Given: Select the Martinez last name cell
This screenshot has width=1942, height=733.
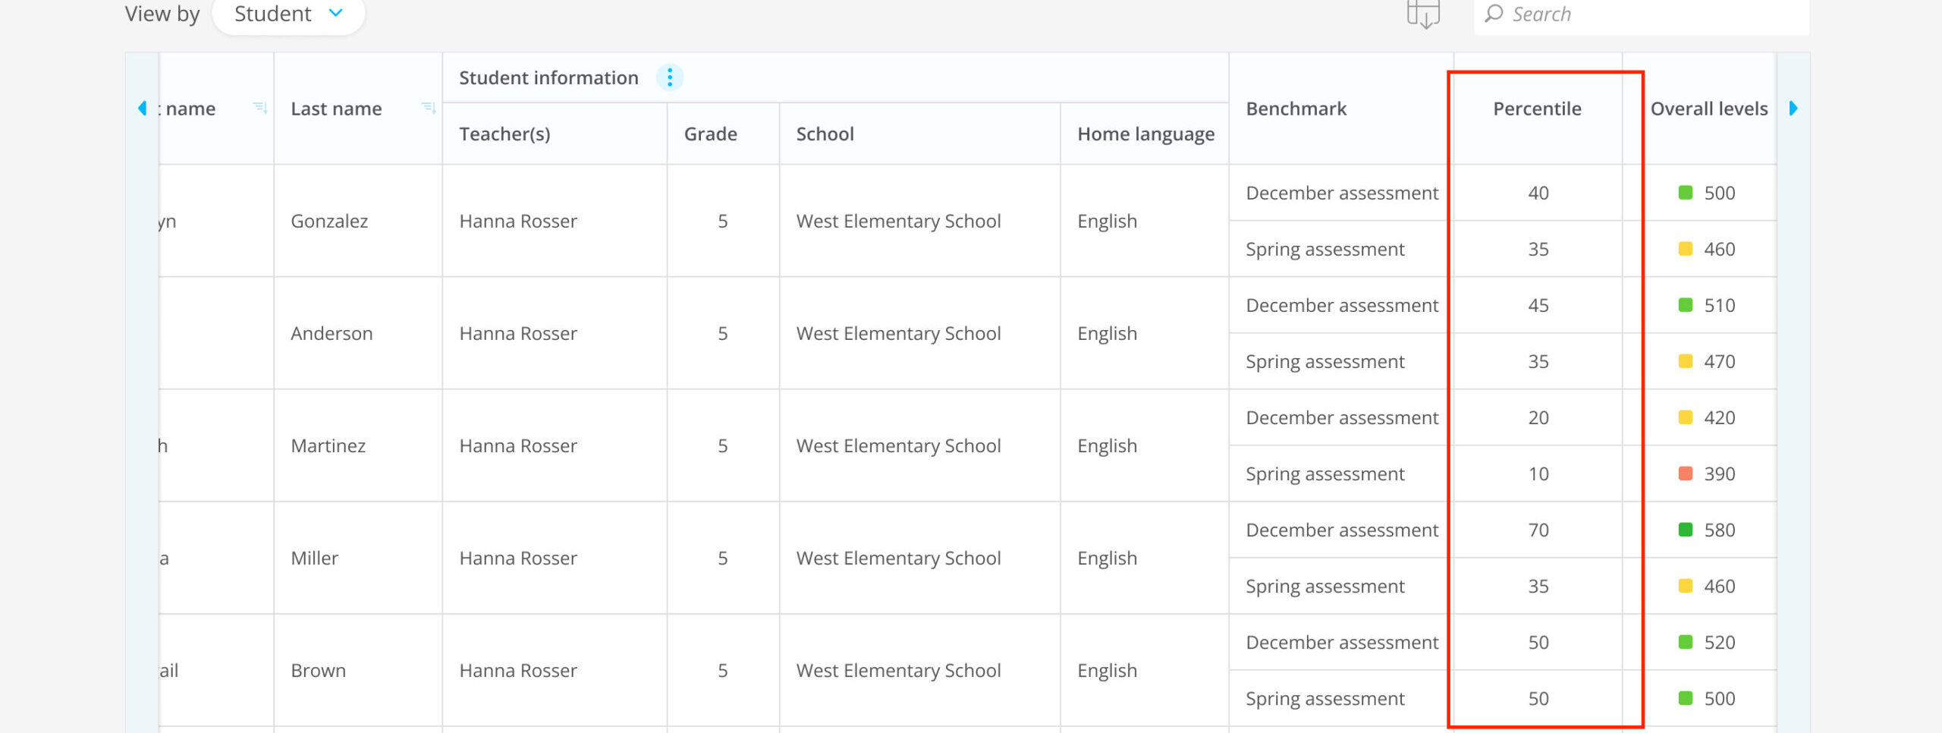Looking at the screenshot, I should click(x=357, y=445).
